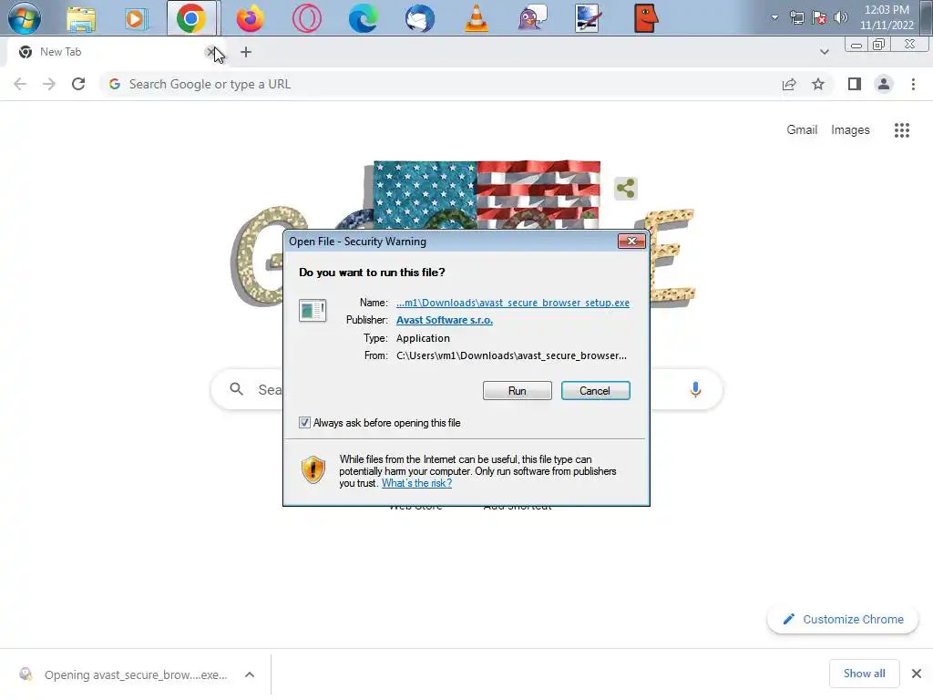Image resolution: width=933 pixels, height=700 pixels.
Task: Open Thunderbird mail from the taskbar
Action: point(419,18)
